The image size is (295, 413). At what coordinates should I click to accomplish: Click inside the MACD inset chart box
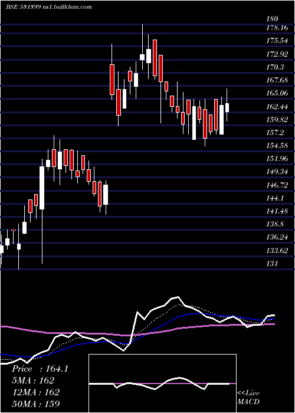coord(162,383)
